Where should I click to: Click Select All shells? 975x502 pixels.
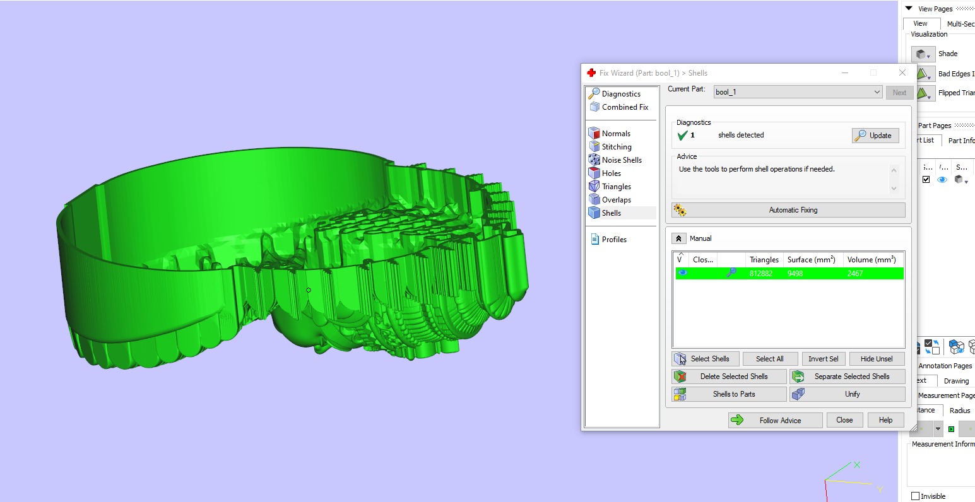(x=770, y=359)
